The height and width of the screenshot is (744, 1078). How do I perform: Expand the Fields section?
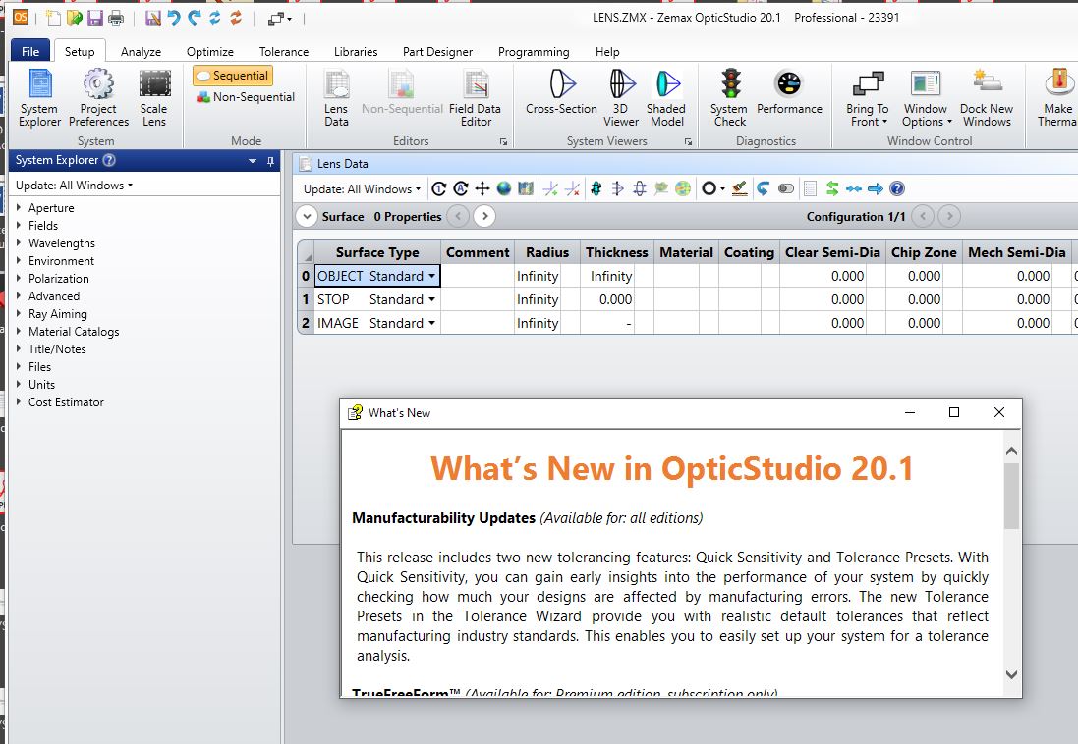tap(19, 226)
